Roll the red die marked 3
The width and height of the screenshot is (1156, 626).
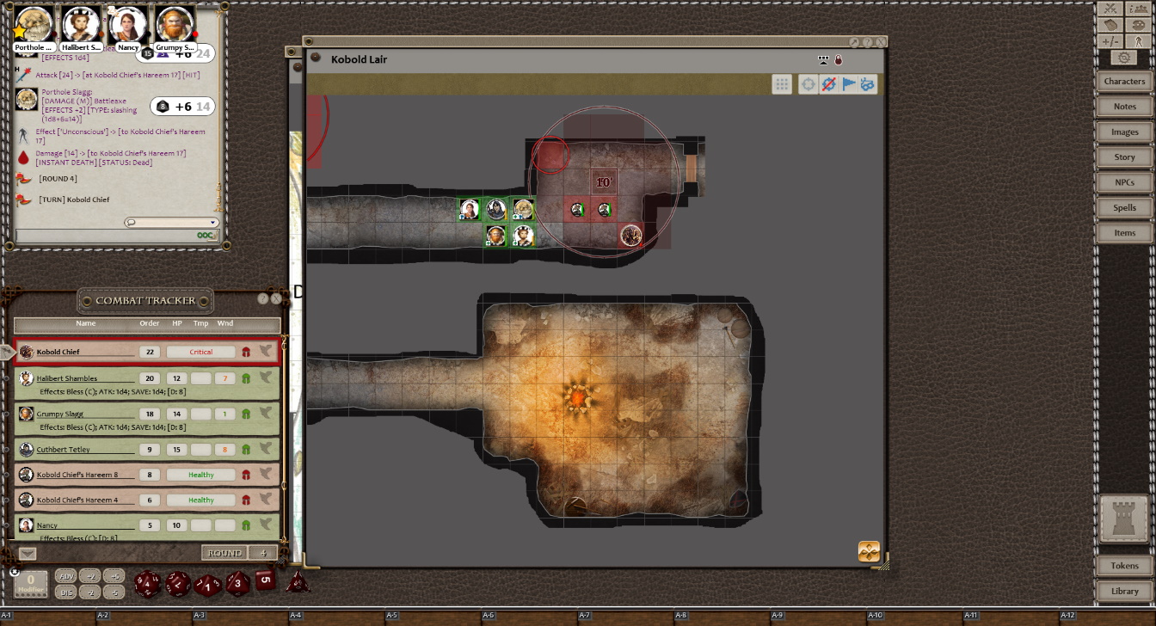(x=238, y=584)
